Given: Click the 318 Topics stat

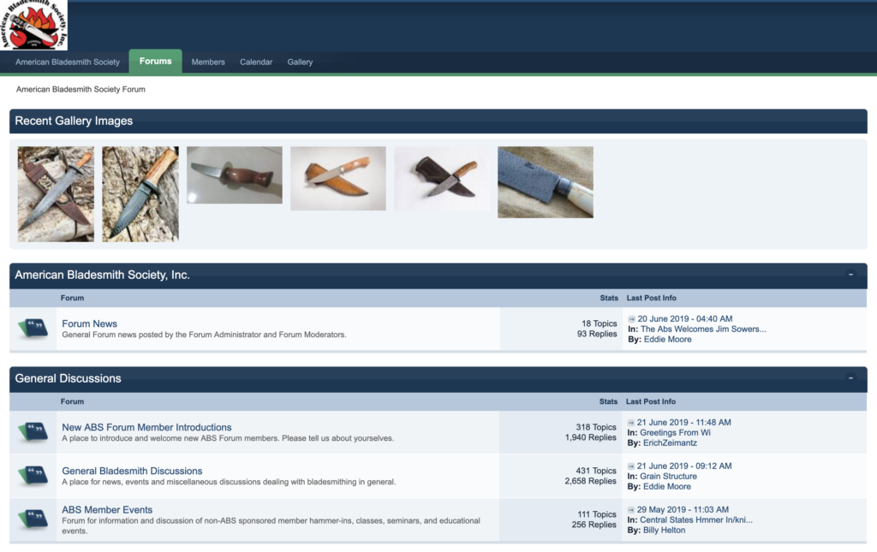Looking at the screenshot, I should tap(596, 427).
